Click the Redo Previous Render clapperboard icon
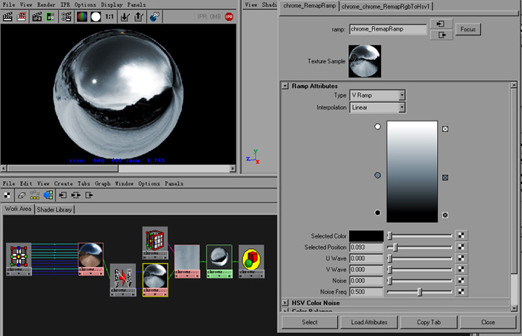 pyautogui.click(x=7, y=16)
